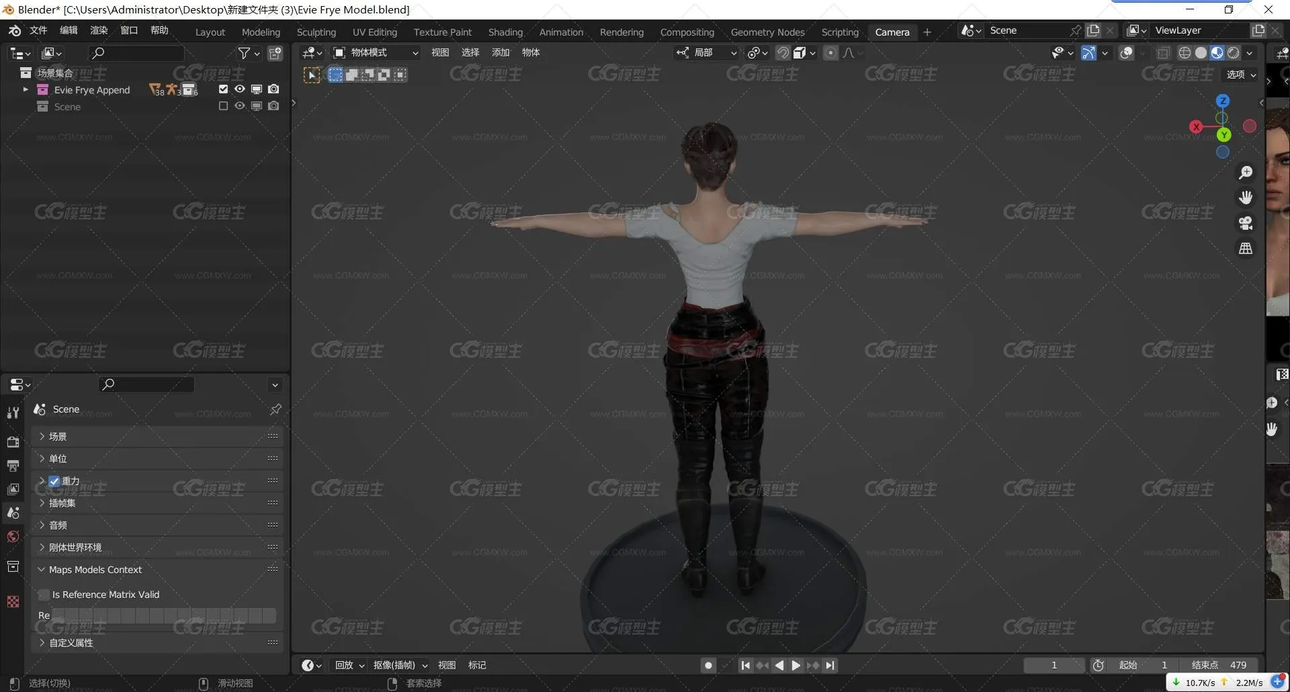Open the 视图 View menu in viewport
1290x692 pixels.
click(x=440, y=53)
